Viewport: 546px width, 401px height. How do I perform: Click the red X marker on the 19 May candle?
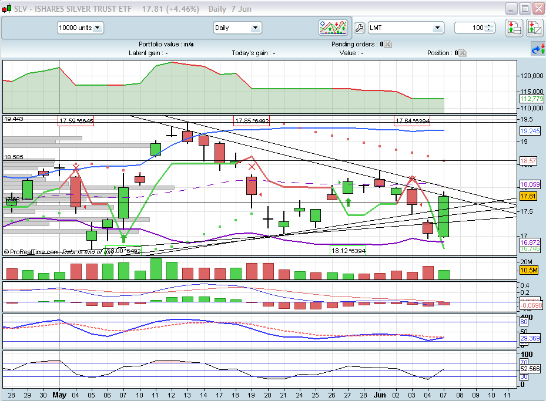[252, 167]
